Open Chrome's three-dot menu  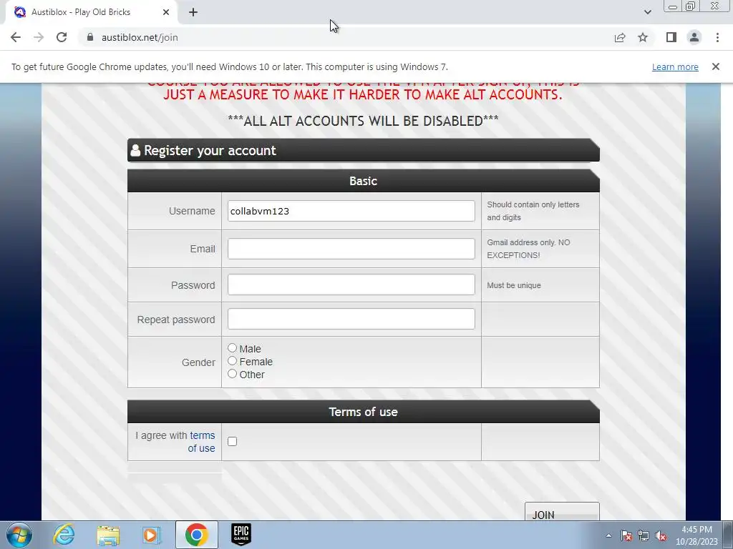(x=717, y=37)
